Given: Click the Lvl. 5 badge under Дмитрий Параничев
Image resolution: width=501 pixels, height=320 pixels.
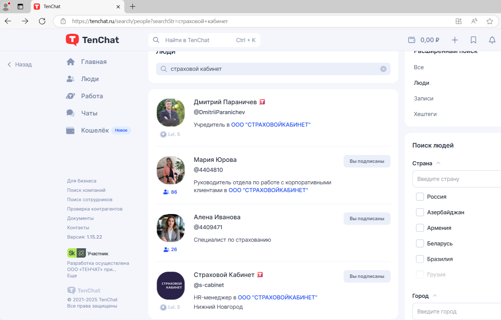Looking at the screenshot, I should 170,134.
